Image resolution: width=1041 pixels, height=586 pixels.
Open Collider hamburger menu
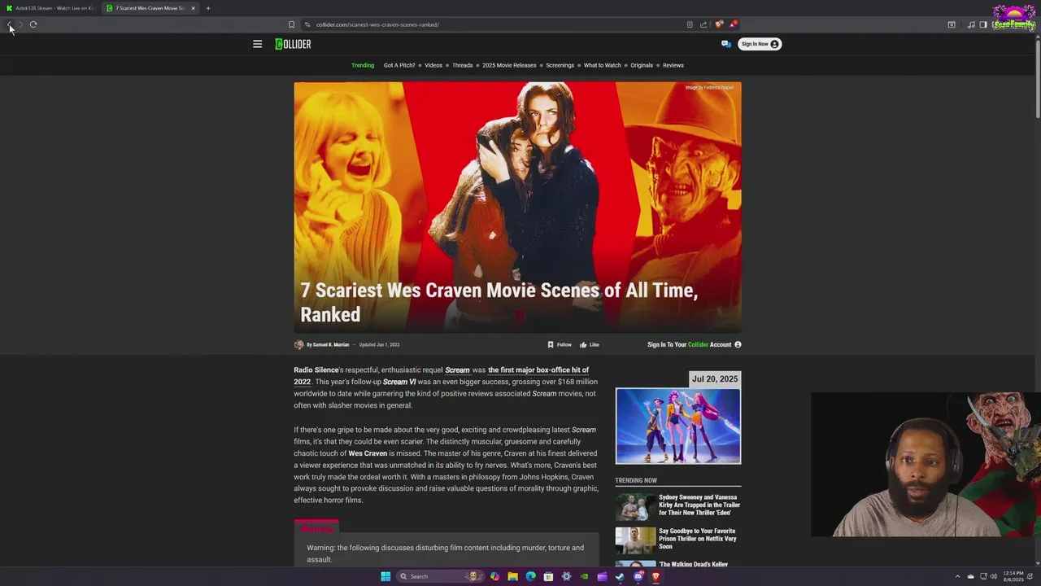tap(257, 44)
